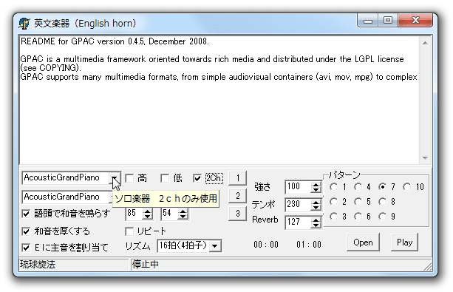
Task: Increase the 85 spinner value
Action: point(147,211)
